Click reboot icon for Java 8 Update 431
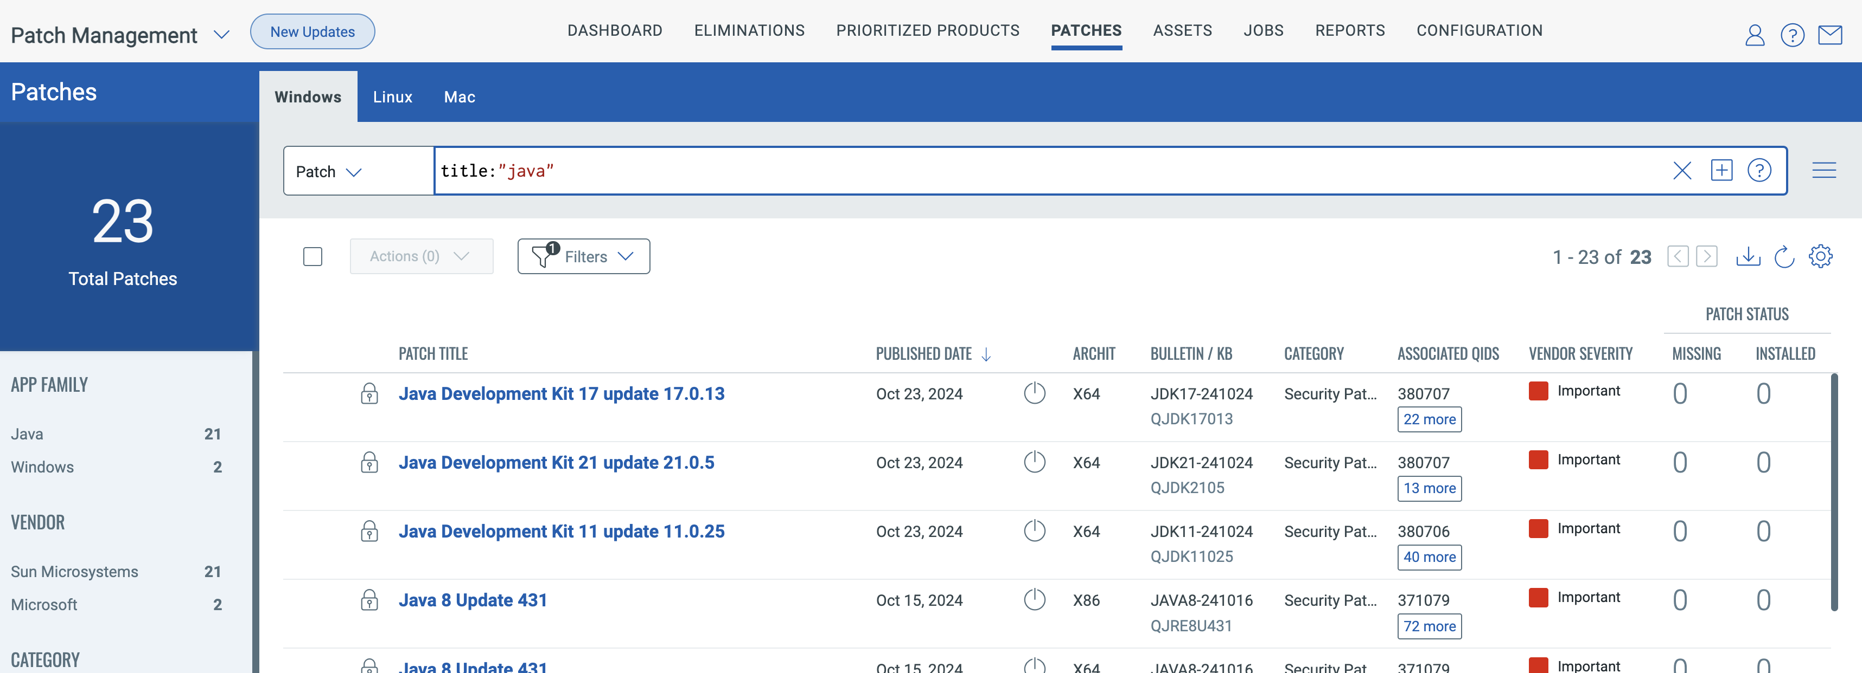This screenshot has width=1862, height=673. (x=1035, y=600)
